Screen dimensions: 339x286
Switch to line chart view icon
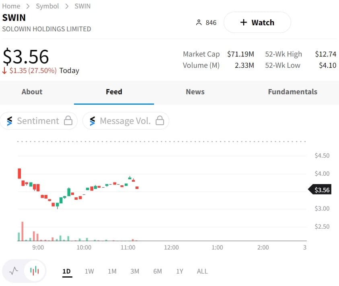[x=14, y=271]
